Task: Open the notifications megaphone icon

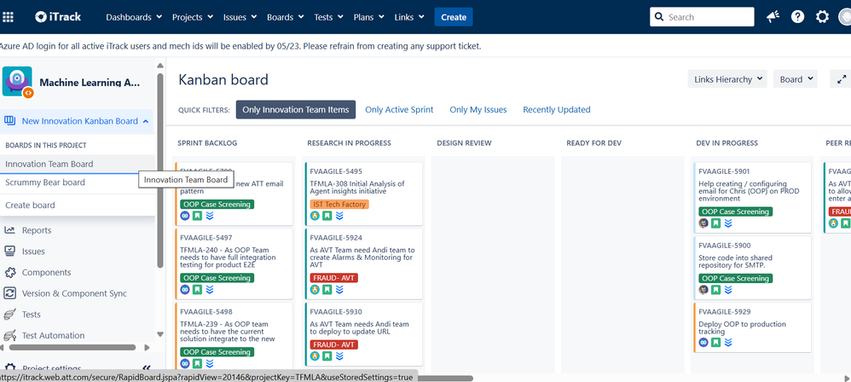Action: 773,17
